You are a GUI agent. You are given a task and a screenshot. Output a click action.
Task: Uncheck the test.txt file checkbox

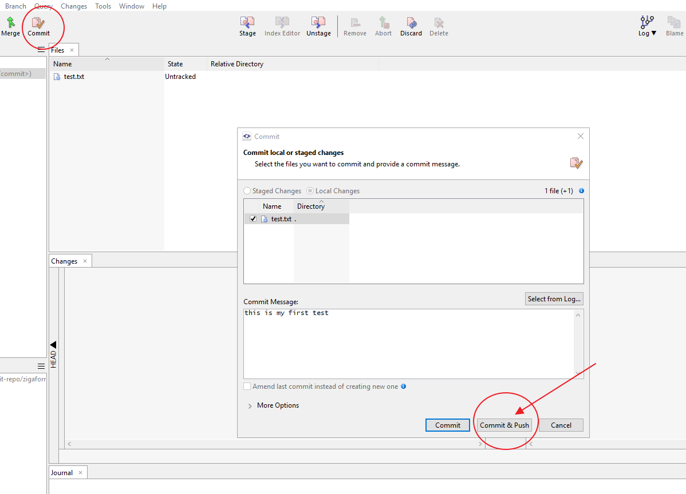(253, 219)
